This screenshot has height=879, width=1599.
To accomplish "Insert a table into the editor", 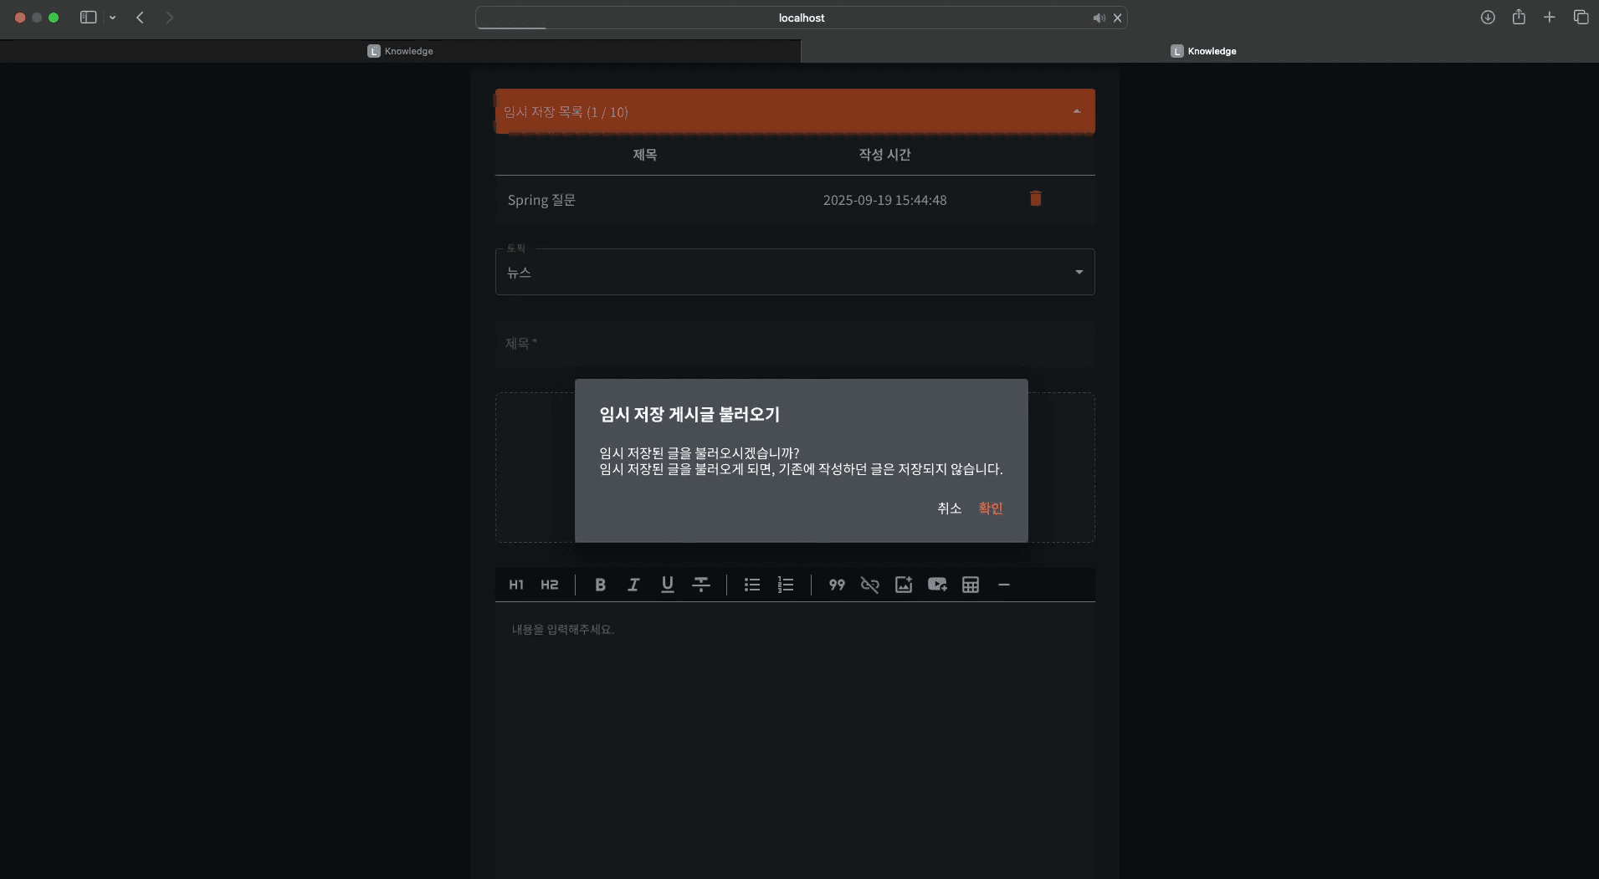I will 970,585.
